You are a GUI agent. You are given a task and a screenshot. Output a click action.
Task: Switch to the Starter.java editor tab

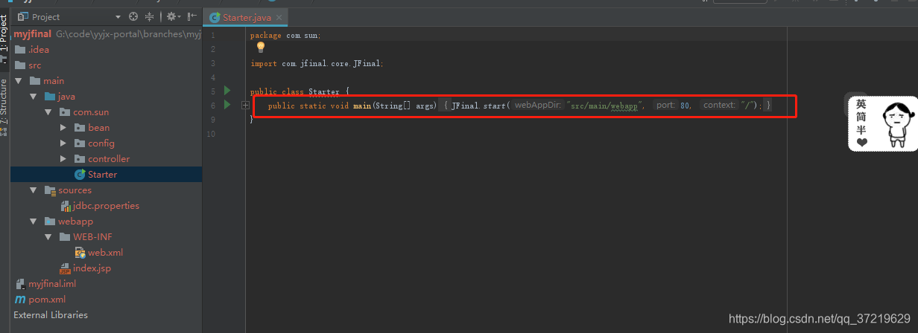pos(246,17)
